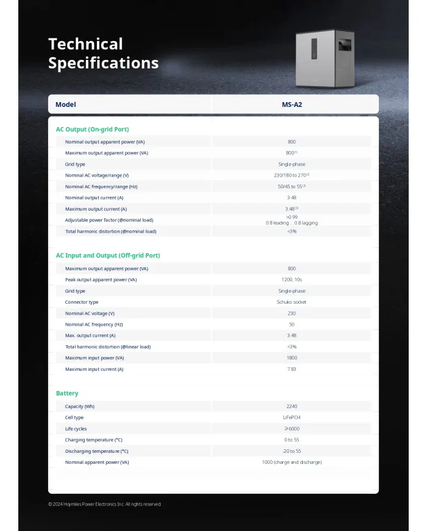Select the Battery section heading
The height and width of the screenshot is (531, 427).
[67, 393]
